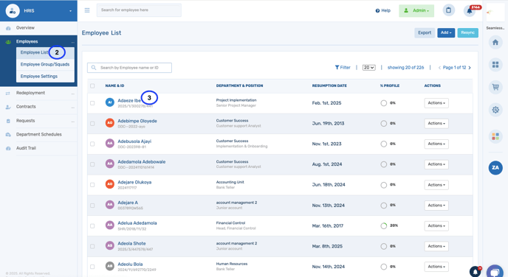Click the shopping cart icon

point(495,87)
